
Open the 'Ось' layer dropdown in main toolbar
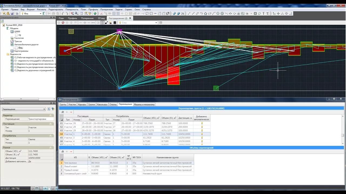41,13
